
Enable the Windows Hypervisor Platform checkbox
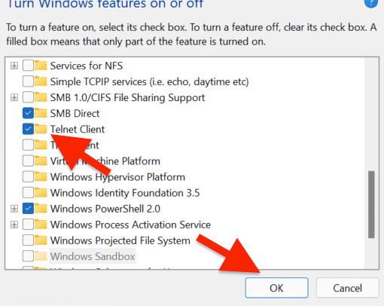pyautogui.click(x=28, y=177)
